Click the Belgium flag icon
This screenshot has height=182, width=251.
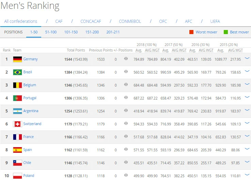tap(17, 85)
